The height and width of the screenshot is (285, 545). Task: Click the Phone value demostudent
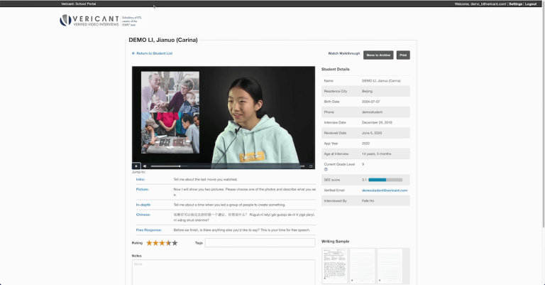click(x=372, y=112)
